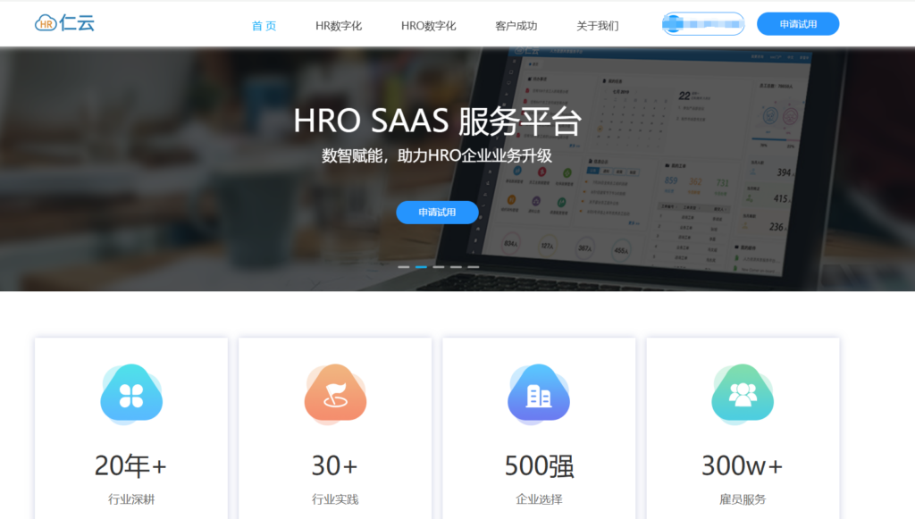Select 首页 in the navigation bar
The image size is (915, 519).
[x=264, y=25]
